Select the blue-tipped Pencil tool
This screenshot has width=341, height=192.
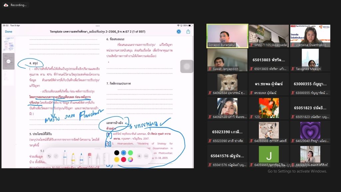click(x=81, y=158)
